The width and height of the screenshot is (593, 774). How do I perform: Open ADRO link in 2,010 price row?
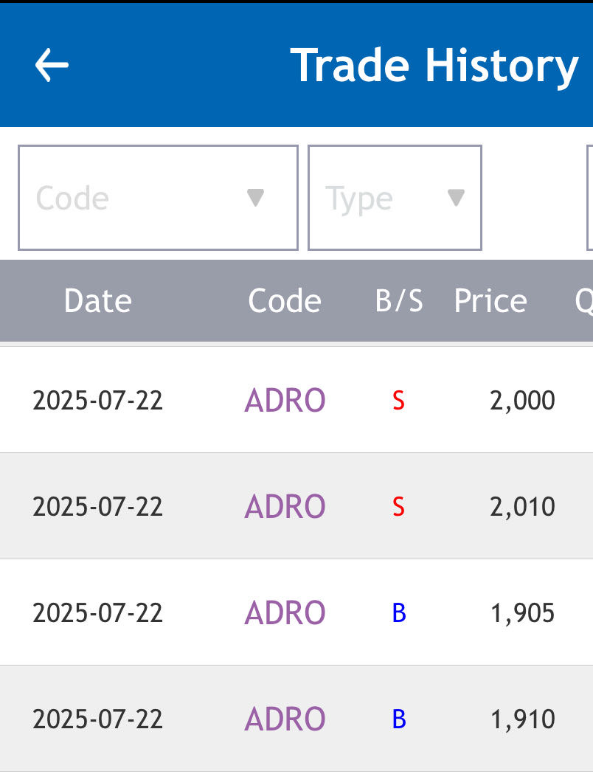point(285,507)
